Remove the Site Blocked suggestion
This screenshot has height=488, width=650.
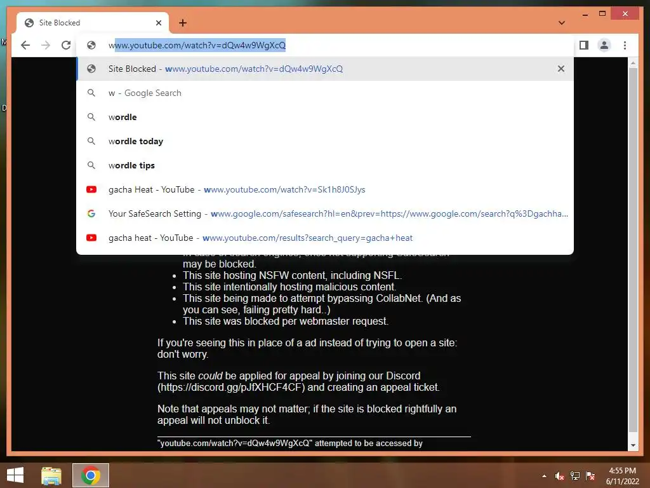click(x=561, y=69)
